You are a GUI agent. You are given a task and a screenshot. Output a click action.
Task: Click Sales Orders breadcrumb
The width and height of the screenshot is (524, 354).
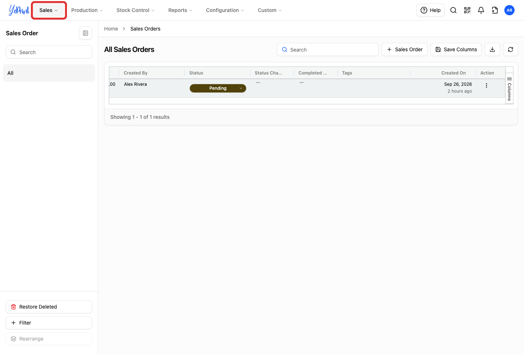[145, 29]
